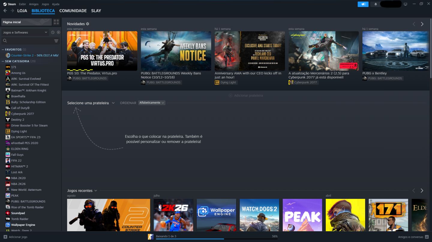Image resolution: width=432 pixels, height=242 pixels.
Task: Open the Weekly Bans Notice news card
Action: [x=176, y=51]
